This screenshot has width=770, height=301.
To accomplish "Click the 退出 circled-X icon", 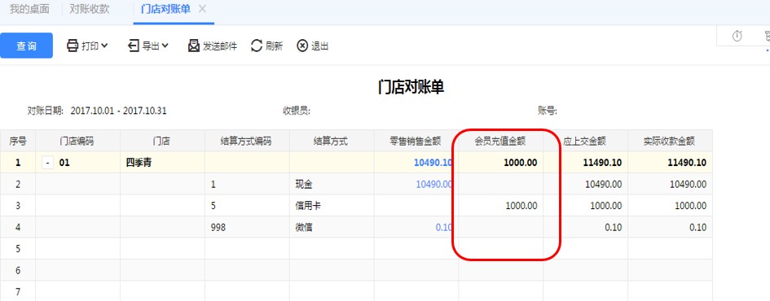I will tap(302, 46).
